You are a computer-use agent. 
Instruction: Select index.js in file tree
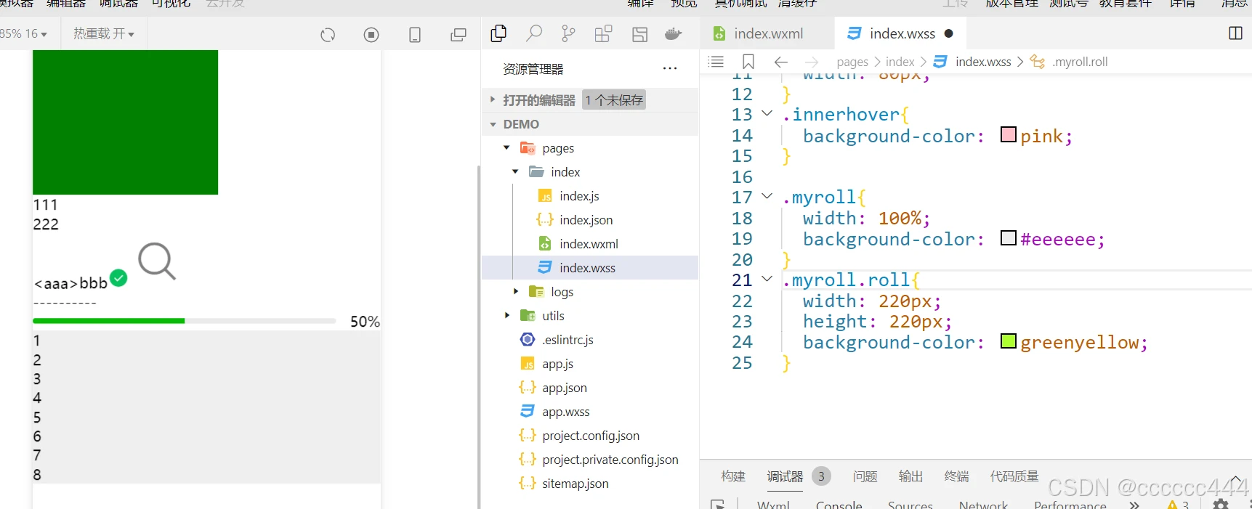pyautogui.click(x=578, y=196)
